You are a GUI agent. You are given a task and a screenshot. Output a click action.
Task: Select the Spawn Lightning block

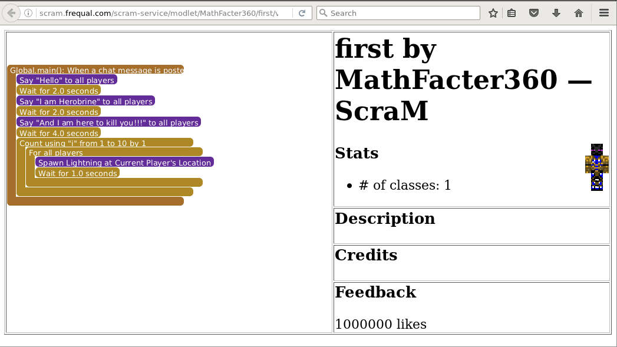[124, 163]
